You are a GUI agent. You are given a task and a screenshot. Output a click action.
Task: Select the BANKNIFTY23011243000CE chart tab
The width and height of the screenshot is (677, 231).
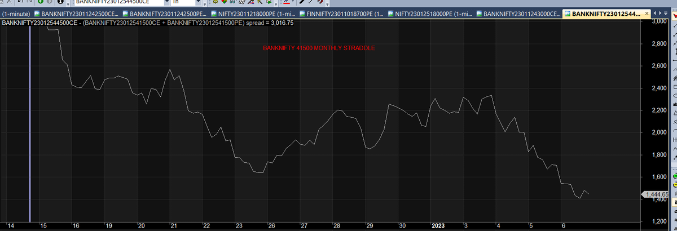pyautogui.click(x=519, y=14)
